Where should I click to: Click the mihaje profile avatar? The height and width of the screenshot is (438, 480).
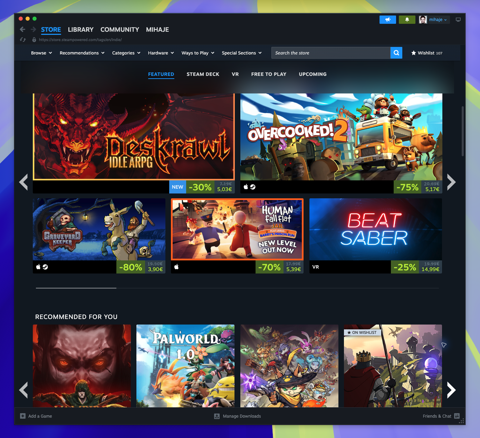(x=423, y=20)
